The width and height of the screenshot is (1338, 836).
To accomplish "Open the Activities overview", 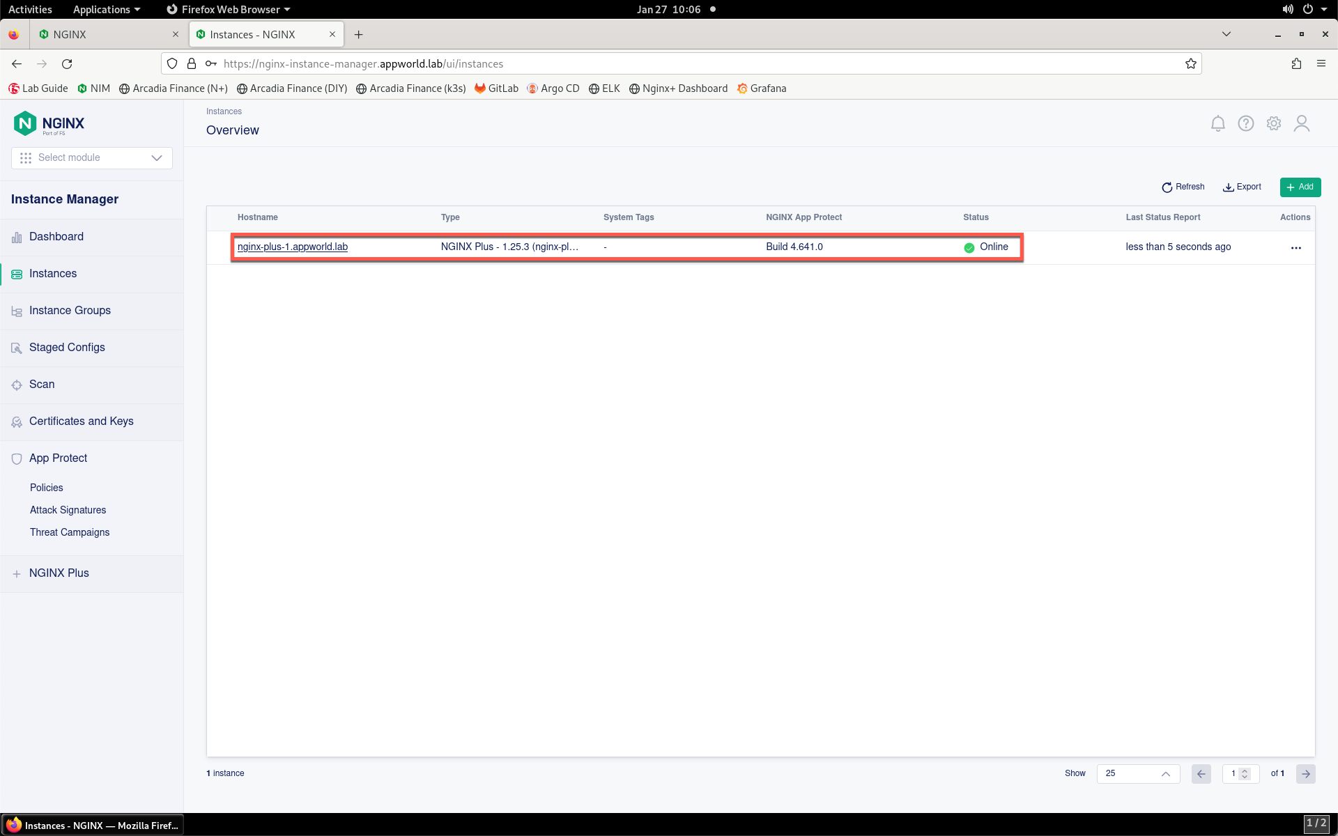I will (30, 9).
